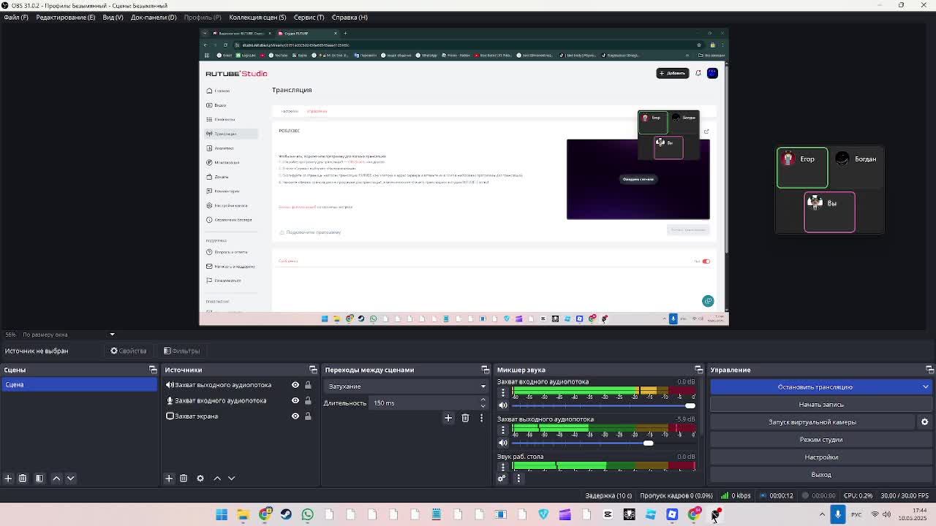This screenshot has height=526, width=936.
Task: Open source 'Фильтры' button
Action: 182,351
